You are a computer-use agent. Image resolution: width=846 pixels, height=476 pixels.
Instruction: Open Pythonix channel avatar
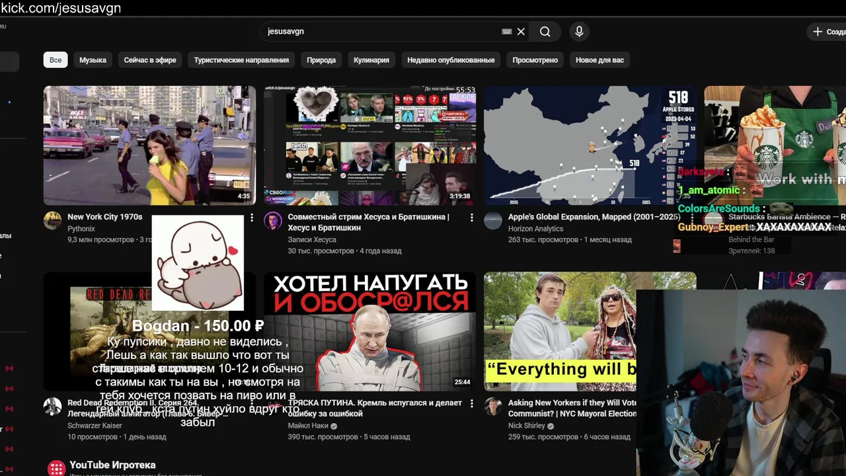53,221
